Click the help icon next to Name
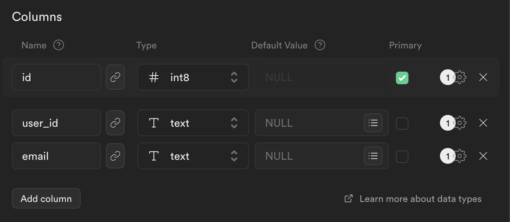The width and height of the screenshot is (510, 222). point(59,45)
